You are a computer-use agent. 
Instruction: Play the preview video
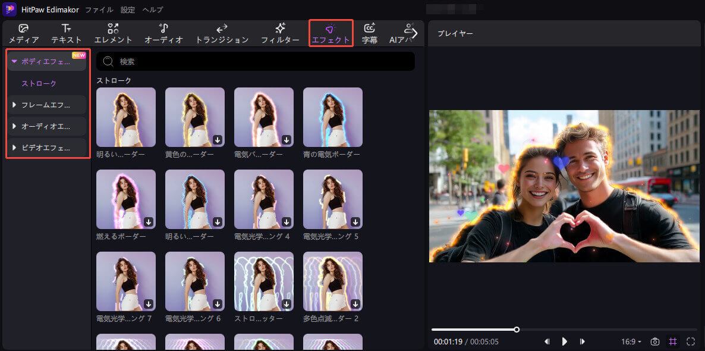coord(565,341)
